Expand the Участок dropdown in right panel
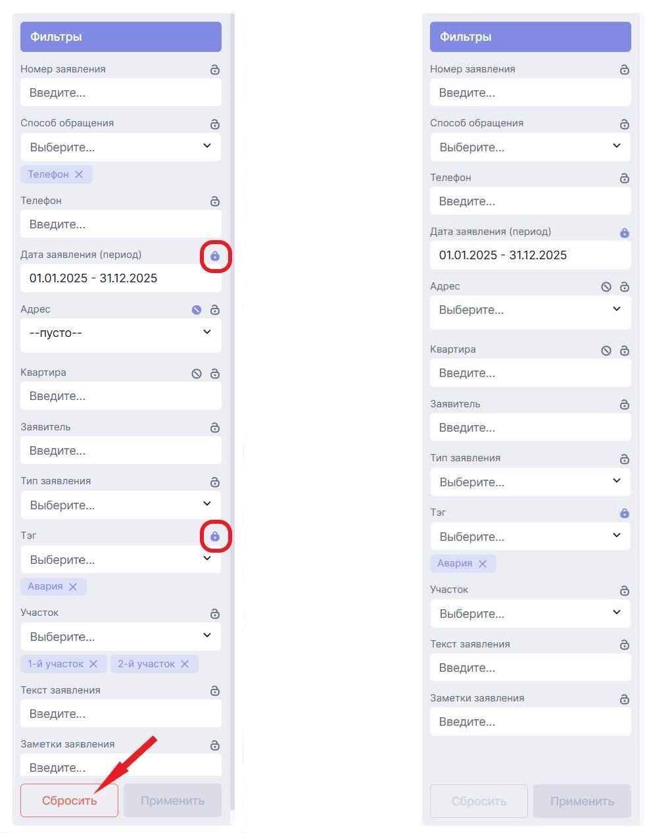Image resolution: width=649 pixels, height=833 pixels. [530, 613]
